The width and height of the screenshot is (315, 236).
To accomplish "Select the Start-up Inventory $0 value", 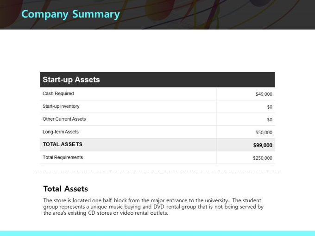I will pos(270,107).
